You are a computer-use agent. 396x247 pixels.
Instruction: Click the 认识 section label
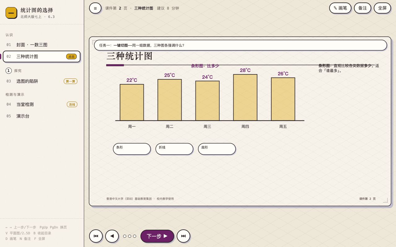coord(9,35)
